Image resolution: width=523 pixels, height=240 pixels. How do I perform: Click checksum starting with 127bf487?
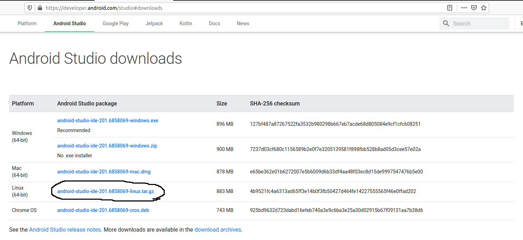(335, 124)
